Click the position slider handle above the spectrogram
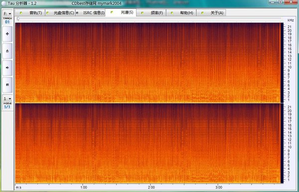The image size is (299, 192). 18,18
